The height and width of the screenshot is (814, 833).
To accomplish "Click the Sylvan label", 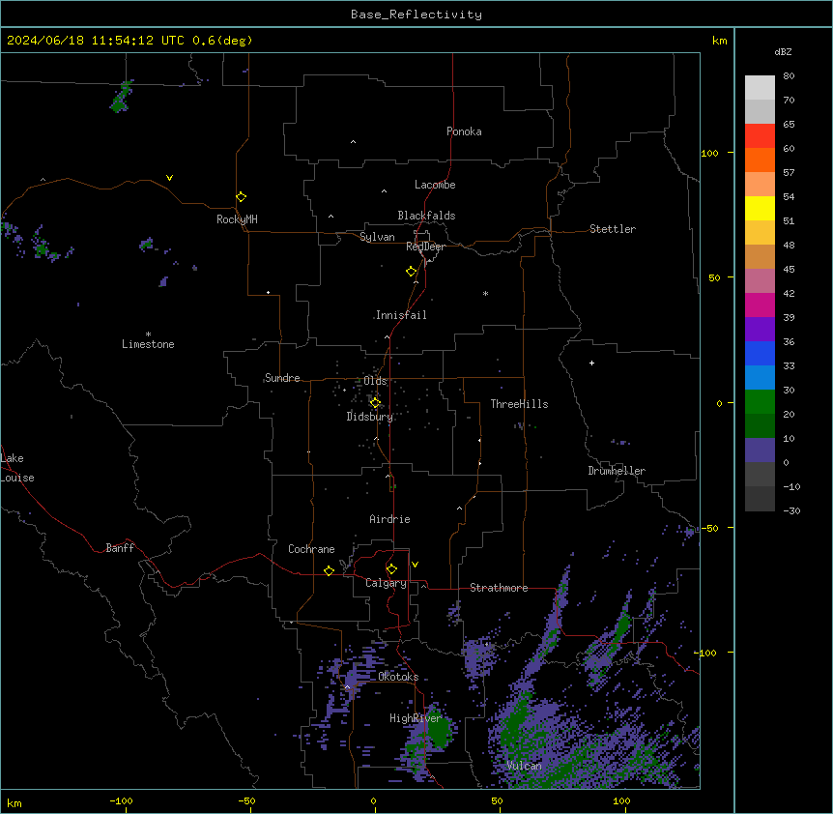I will click(x=377, y=237).
